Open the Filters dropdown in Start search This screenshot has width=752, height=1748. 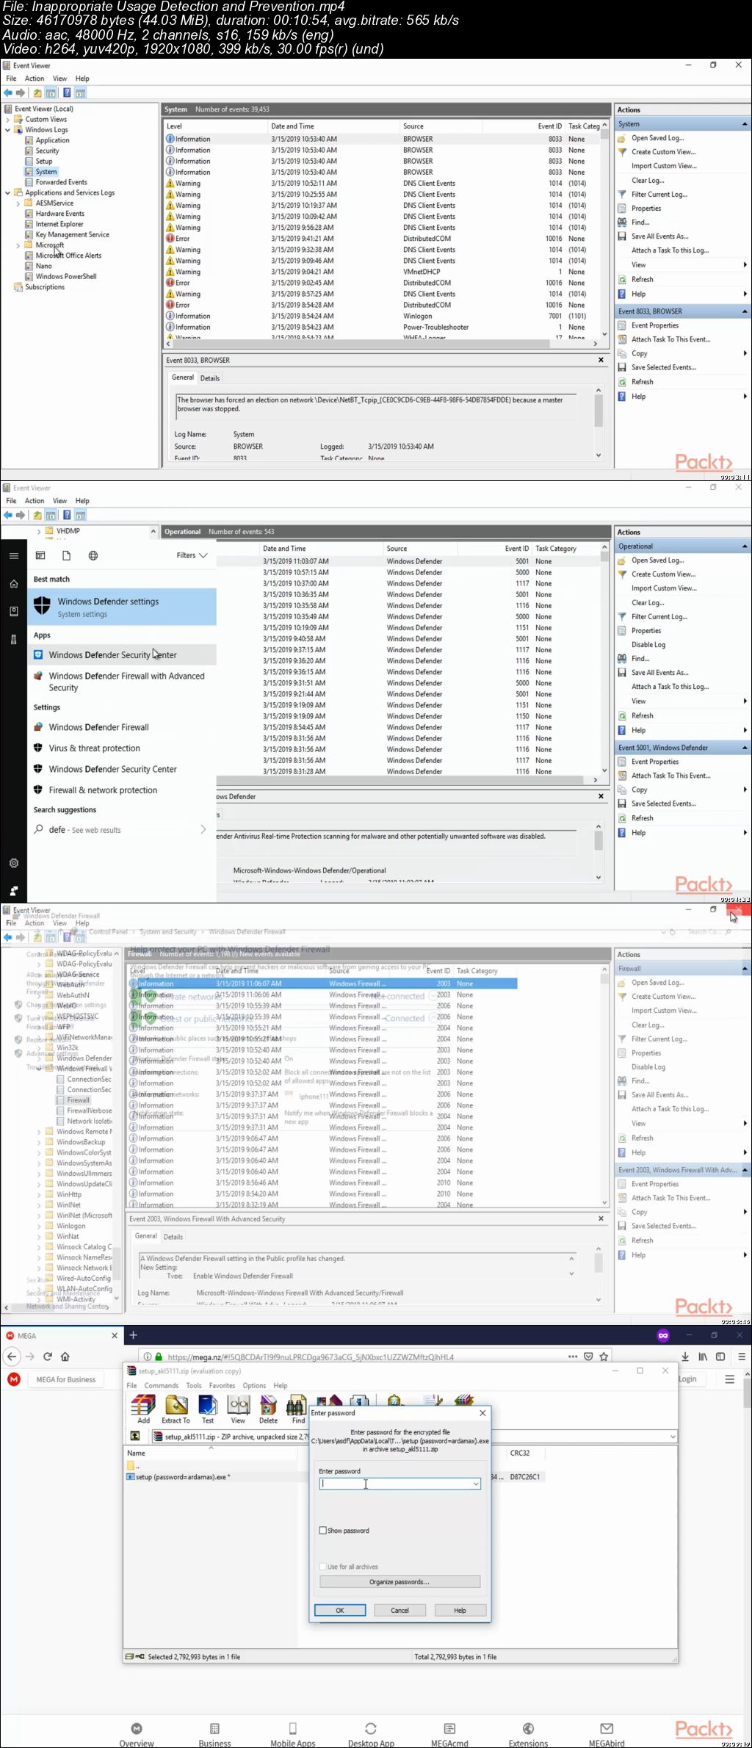point(192,556)
